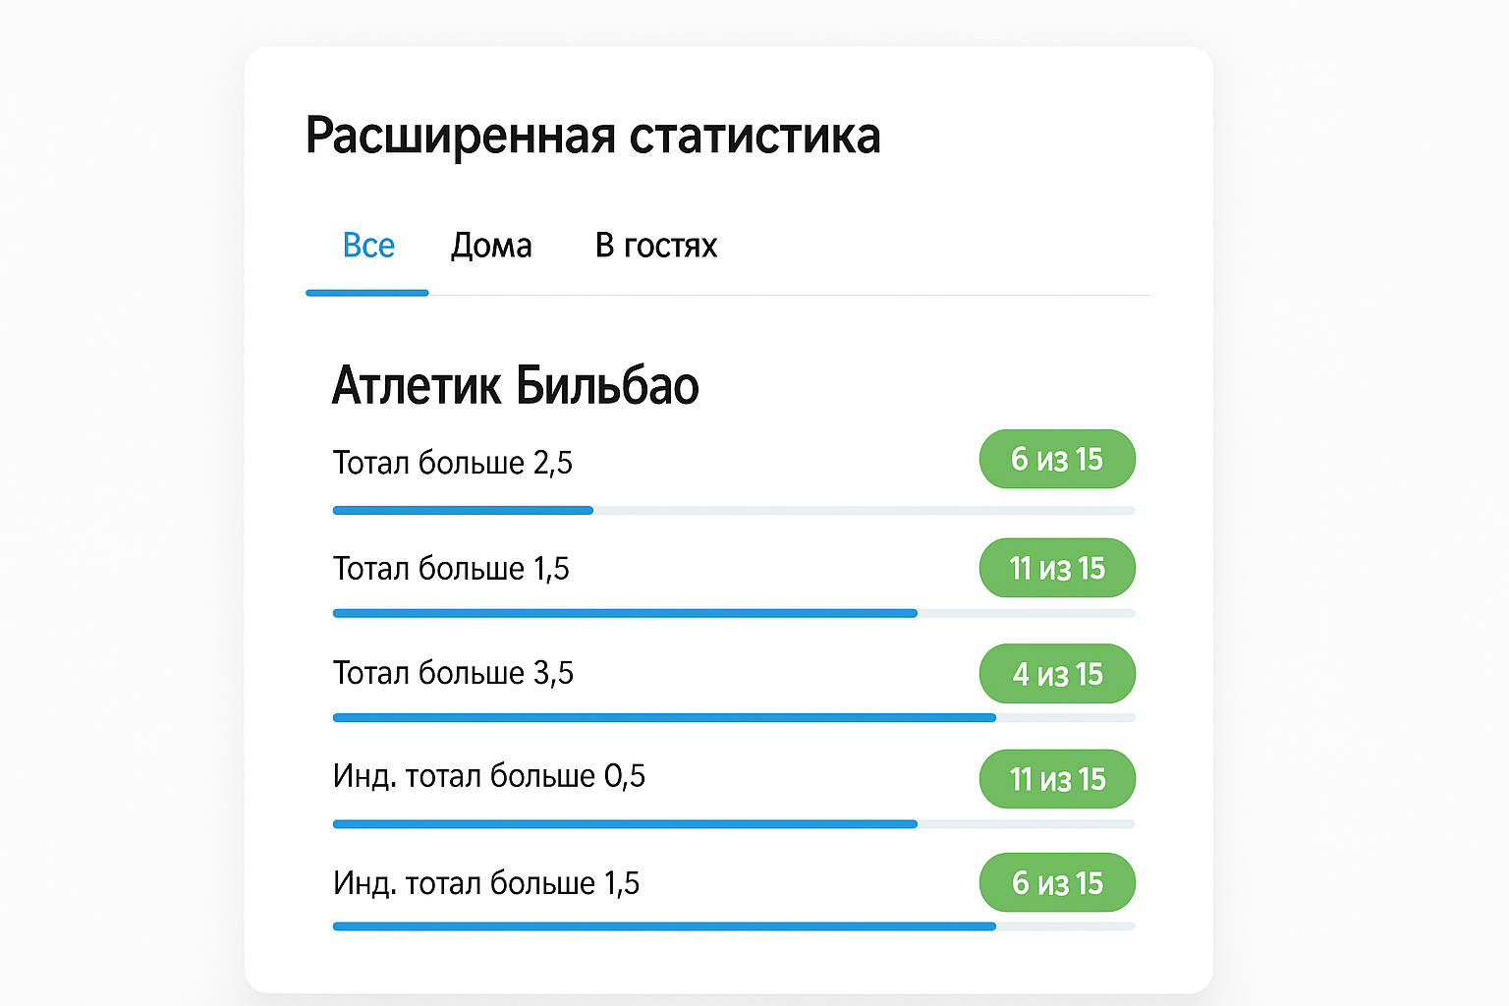
Task: Click the 6 из 15 badge for Инд. тотал больше 1,5
Action: point(1057,883)
